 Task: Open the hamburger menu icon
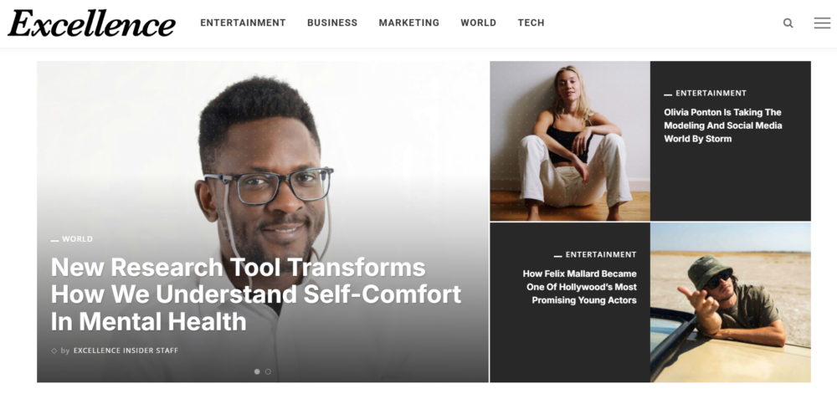coord(822,23)
